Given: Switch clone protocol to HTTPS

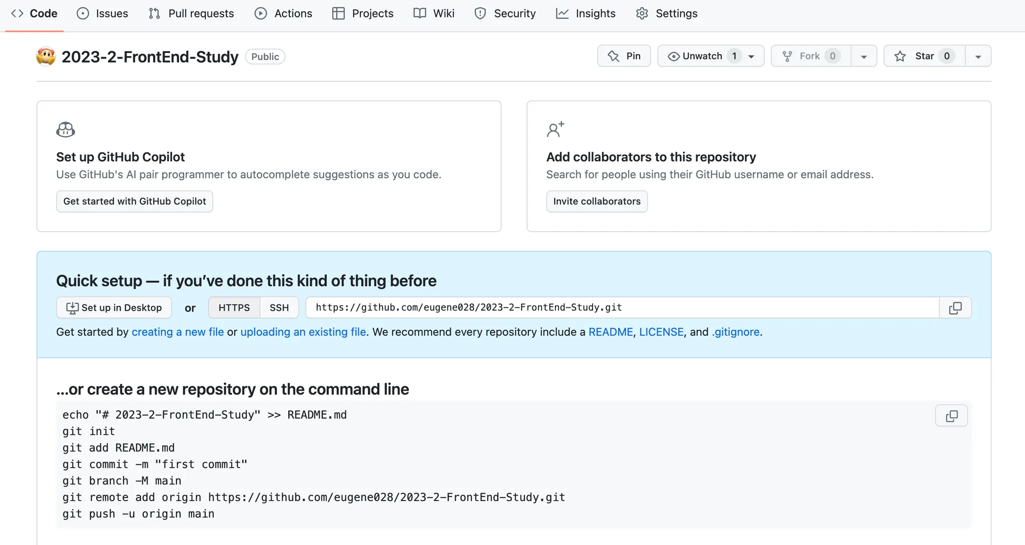Looking at the screenshot, I should [234, 308].
